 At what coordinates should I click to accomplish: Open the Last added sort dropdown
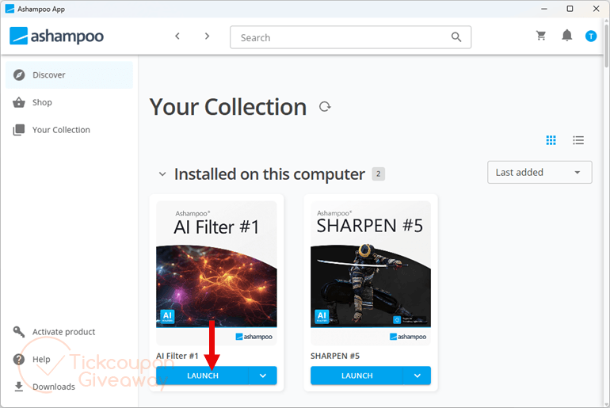pyautogui.click(x=539, y=172)
